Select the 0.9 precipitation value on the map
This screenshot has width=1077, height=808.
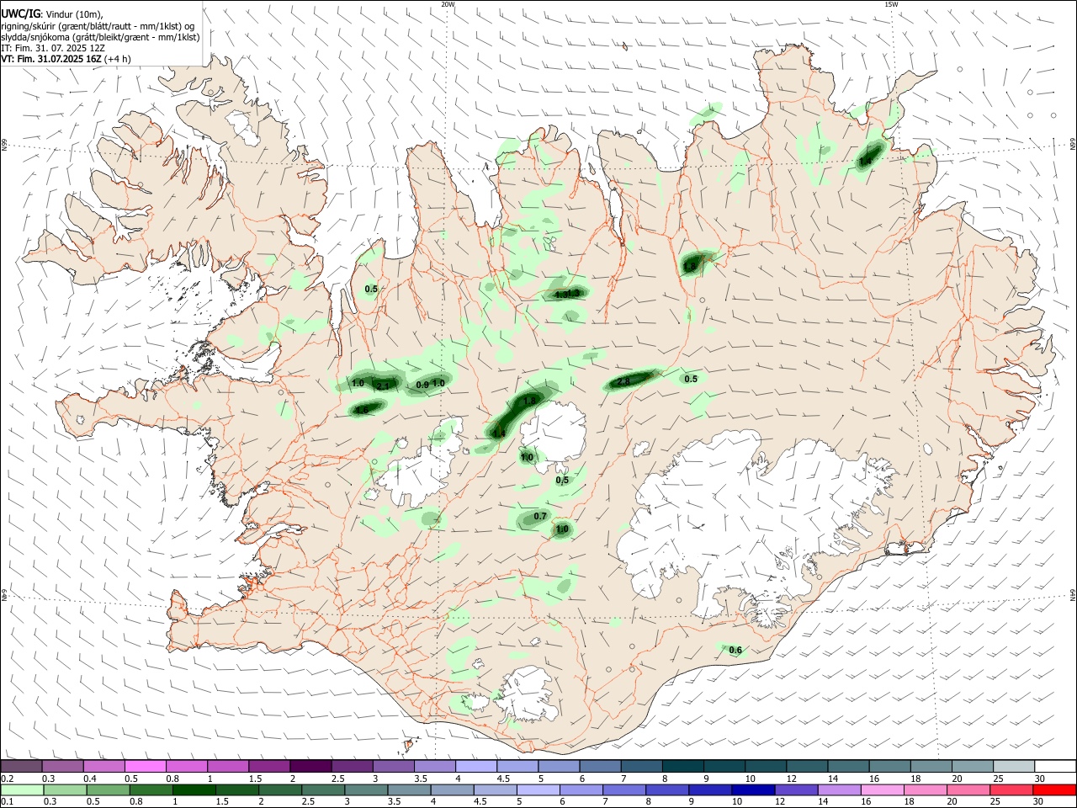tap(422, 385)
